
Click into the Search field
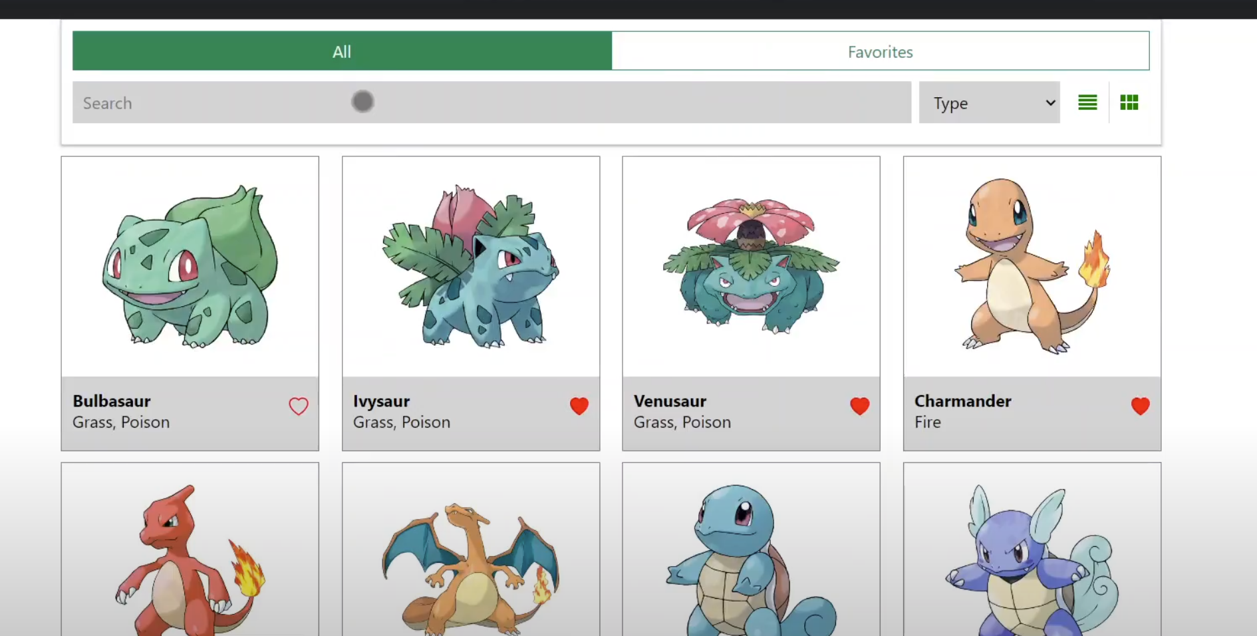click(x=491, y=102)
